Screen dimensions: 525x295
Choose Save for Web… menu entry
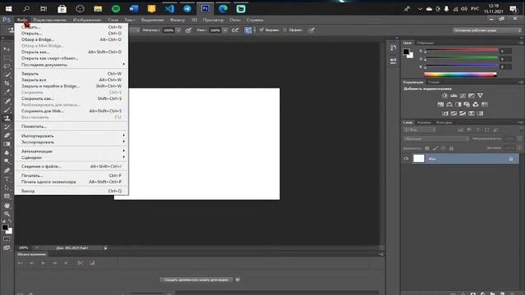point(71,111)
